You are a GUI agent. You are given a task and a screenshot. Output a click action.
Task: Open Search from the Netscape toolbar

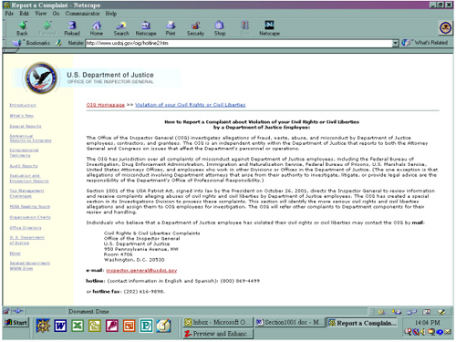tap(121, 28)
